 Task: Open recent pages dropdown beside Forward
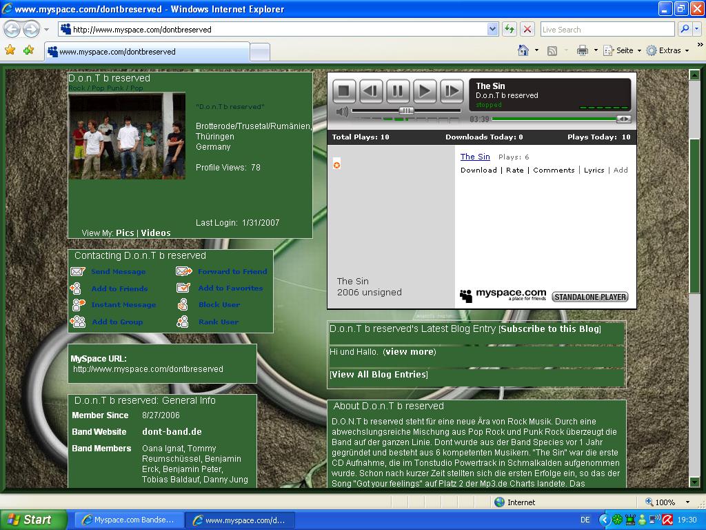[46, 30]
